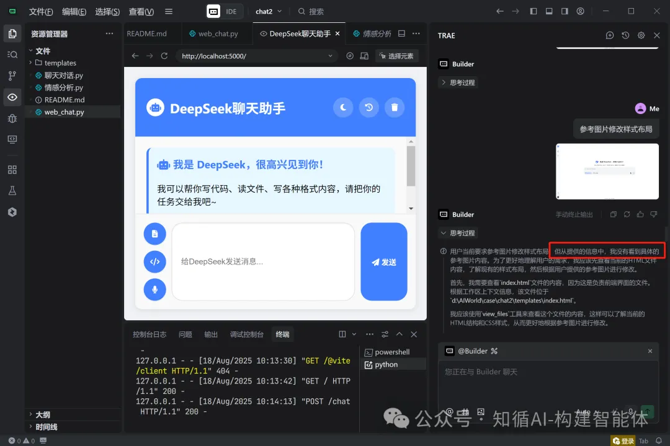Toggle the left sidebar layout icon
Screen dimensions: 670x446
pos(534,11)
